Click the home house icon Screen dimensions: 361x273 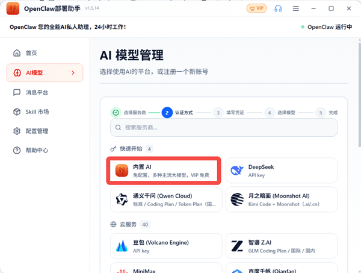pos(17,53)
